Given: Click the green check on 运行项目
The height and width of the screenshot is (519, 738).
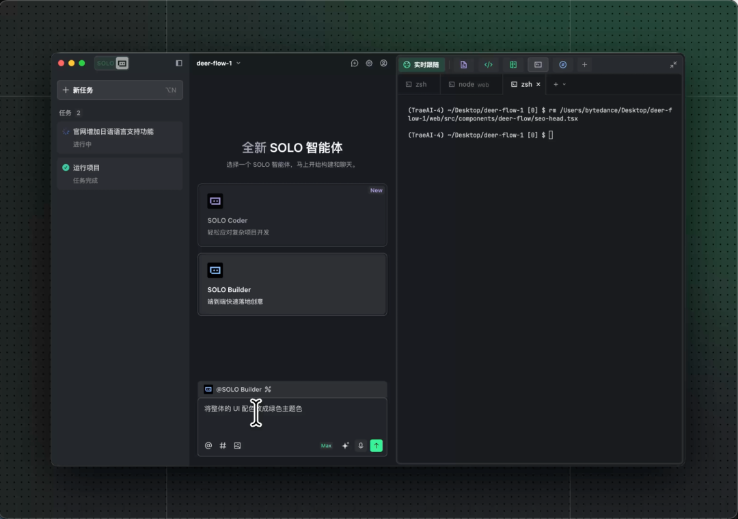Looking at the screenshot, I should pos(66,168).
